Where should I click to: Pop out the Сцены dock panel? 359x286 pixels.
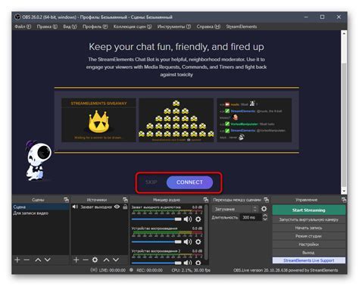click(66, 200)
